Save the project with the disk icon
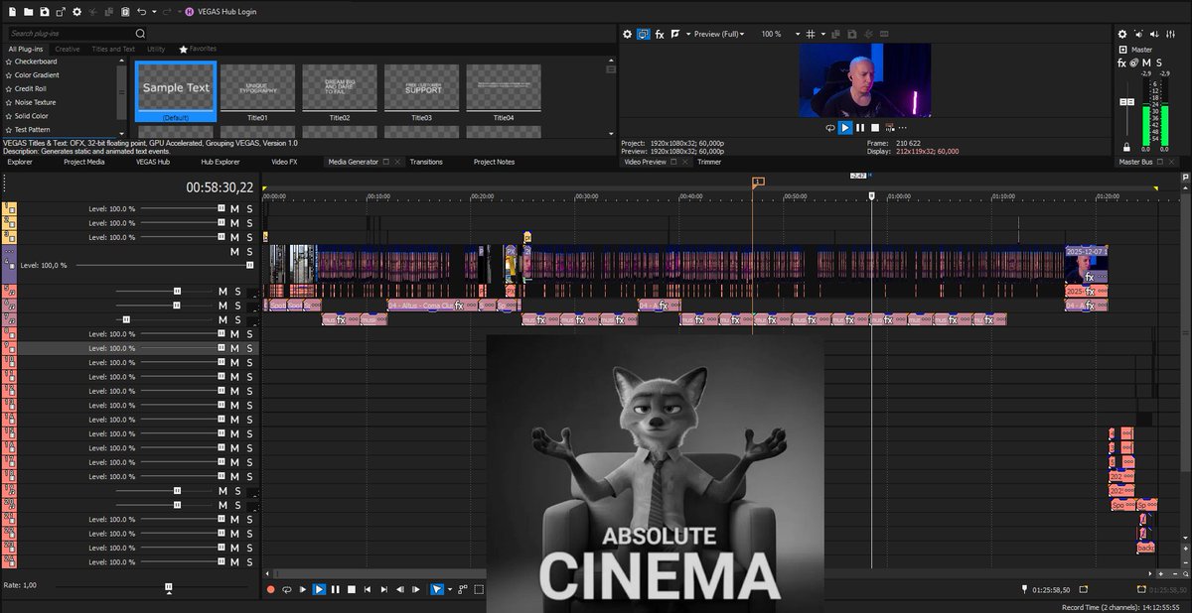The height and width of the screenshot is (613, 1192). [x=45, y=11]
